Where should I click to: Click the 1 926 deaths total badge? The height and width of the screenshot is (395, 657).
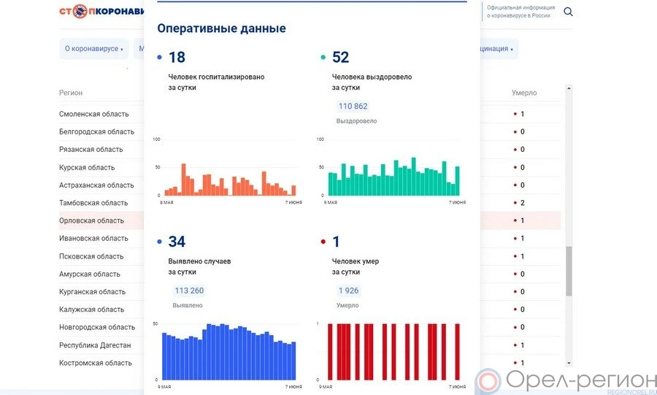click(347, 291)
